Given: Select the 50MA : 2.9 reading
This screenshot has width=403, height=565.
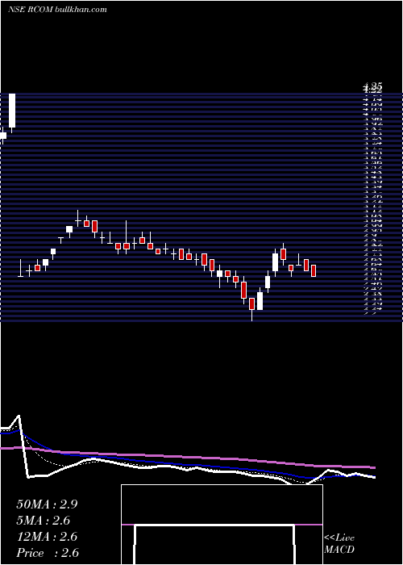Looking at the screenshot, I should (47, 504).
